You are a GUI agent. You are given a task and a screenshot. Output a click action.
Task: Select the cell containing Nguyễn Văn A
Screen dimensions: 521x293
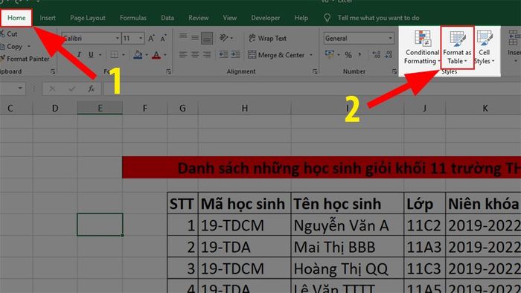coord(348,225)
